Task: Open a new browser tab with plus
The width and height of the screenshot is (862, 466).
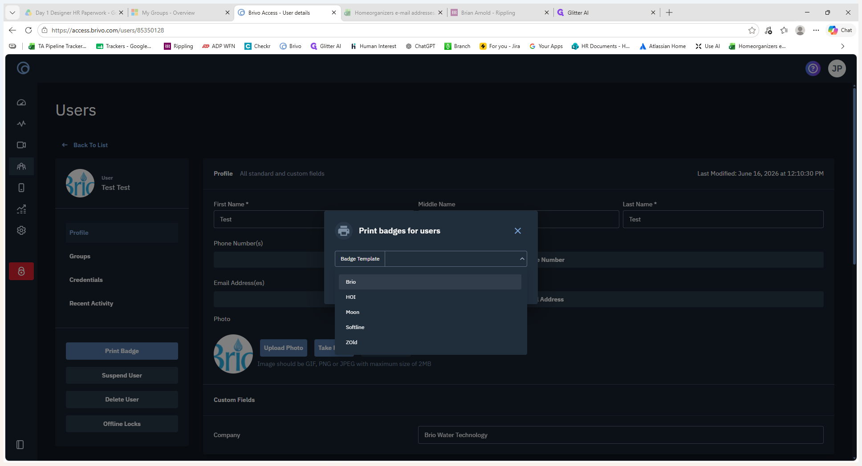Action: tap(669, 12)
